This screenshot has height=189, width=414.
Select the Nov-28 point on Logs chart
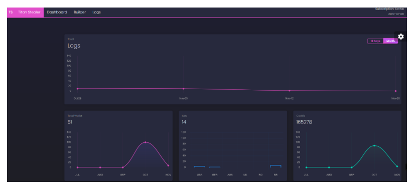pos(395,91)
